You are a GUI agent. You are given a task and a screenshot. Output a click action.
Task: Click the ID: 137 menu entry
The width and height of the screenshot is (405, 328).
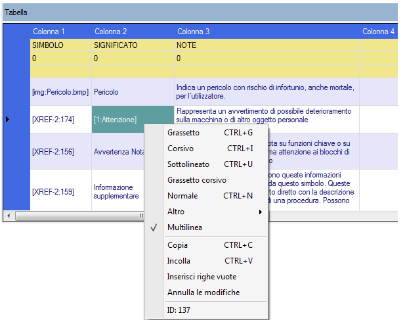pos(216,310)
